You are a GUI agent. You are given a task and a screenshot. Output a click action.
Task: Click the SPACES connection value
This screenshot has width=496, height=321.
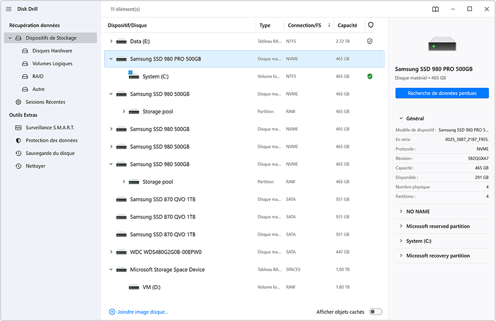point(293,270)
